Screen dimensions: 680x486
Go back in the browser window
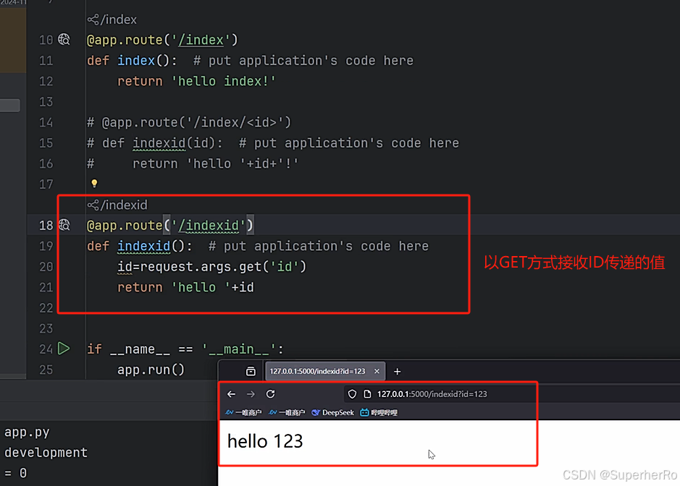(x=232, y=394)
